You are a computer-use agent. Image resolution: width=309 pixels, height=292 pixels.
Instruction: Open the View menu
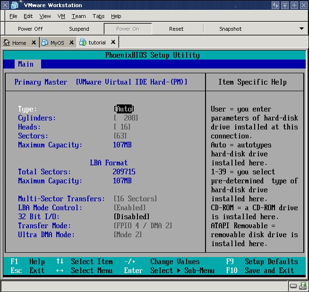click(45, 16)
